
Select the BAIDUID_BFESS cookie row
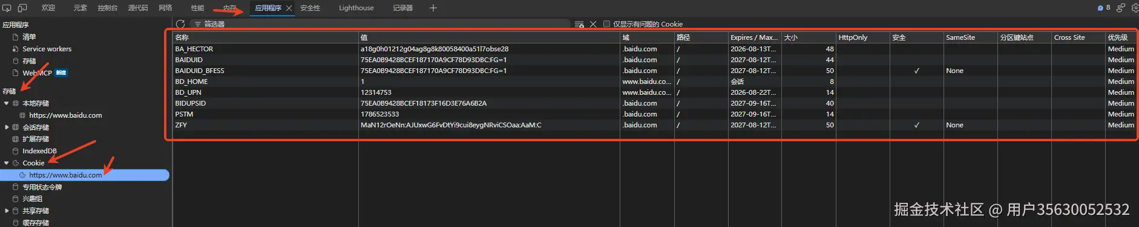coord(655,71)
